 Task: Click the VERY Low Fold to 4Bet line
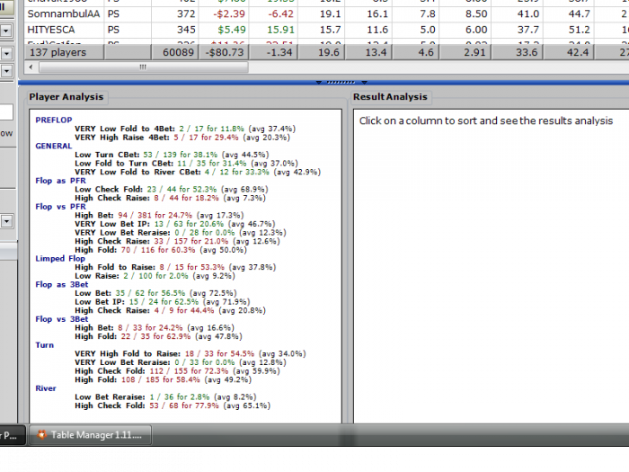tap(185, 129)
